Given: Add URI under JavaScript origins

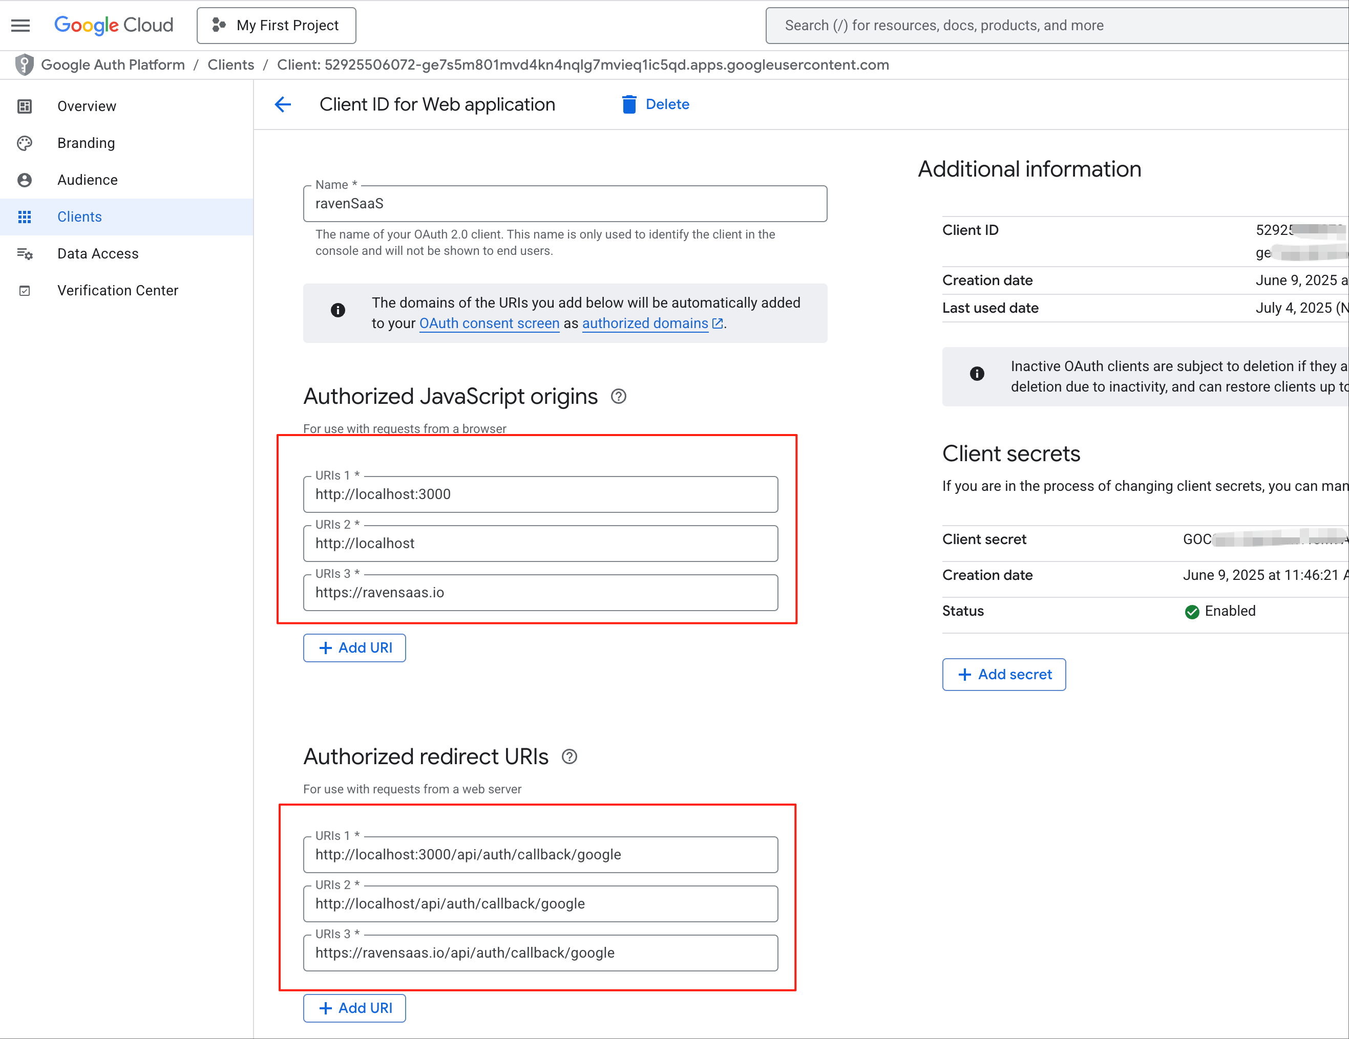Looking at the screenshot, I should coord(354,648).
